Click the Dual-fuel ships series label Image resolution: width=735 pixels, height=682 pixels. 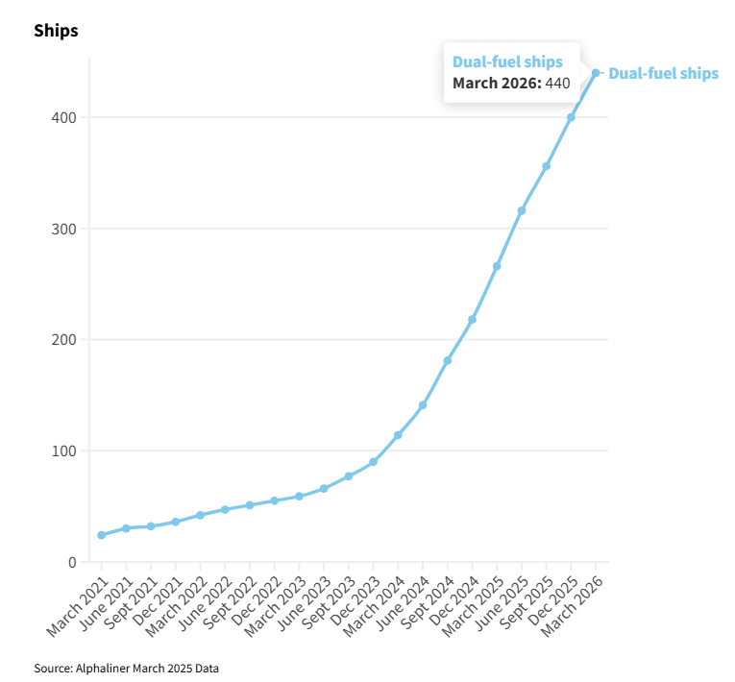[x=663, y=74]
